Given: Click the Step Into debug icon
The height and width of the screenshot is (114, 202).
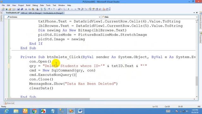Looking at the screenshot, I should point(79,9).
